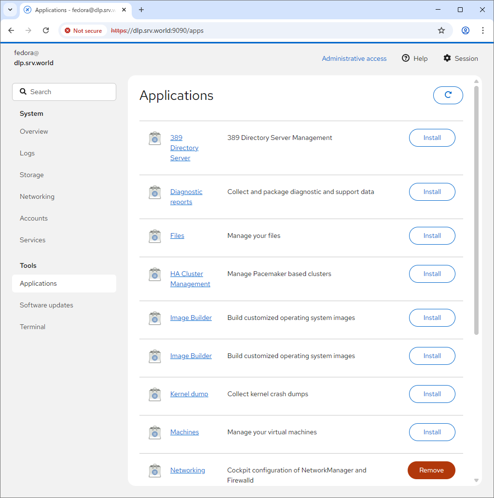494x498 pixels.
Task: Go forward using the browser arrow
Action: click(28, 30)
